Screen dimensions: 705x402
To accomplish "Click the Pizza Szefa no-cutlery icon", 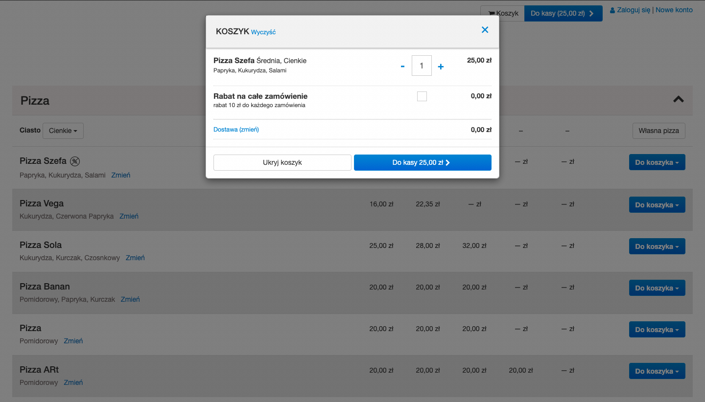I will 75,161.
